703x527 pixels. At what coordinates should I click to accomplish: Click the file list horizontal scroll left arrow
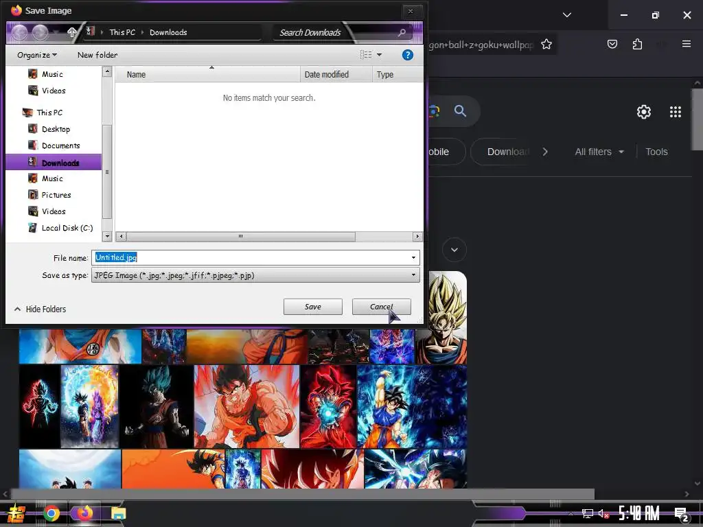pos(121,236)
